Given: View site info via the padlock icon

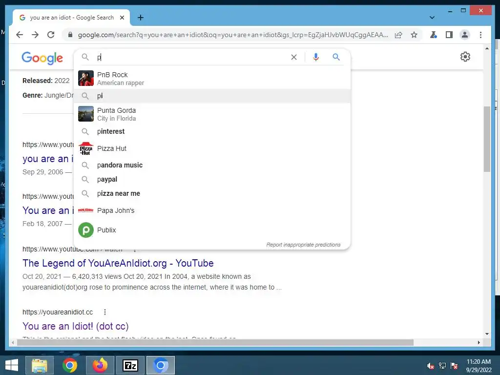Looking at the screenshot, I should 70,35.
